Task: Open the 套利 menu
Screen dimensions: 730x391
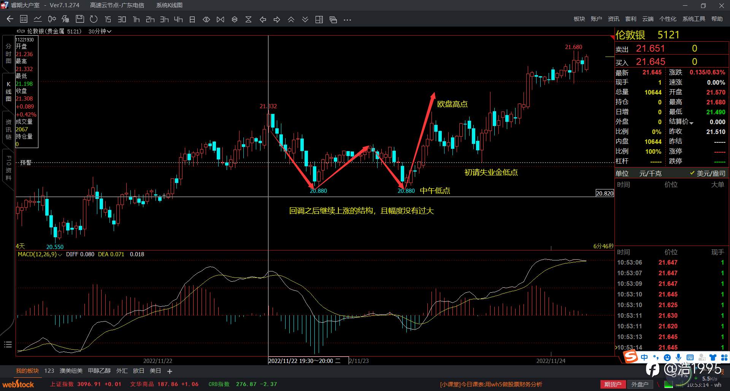Action: [631, 19]
